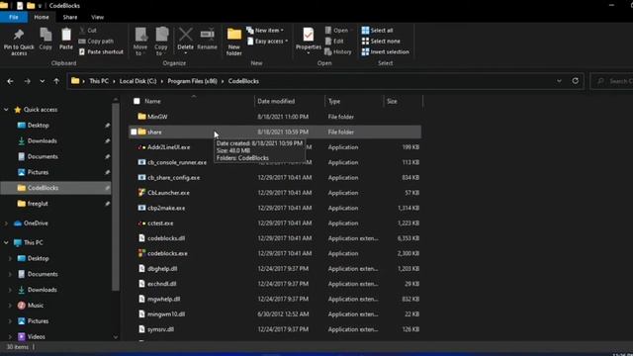This screenshot has height=356, width=633.
Task: Open the Easy access dropdown
Action: point(267,42)
